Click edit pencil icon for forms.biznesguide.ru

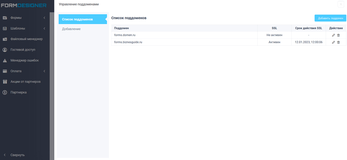(x=333, y=42)
